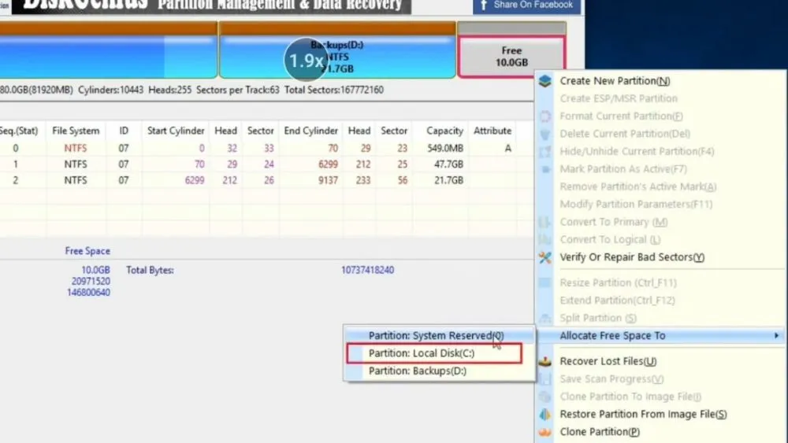Click the Start Cylinder column header
788x443 pixels.
(x=176, y=131)
